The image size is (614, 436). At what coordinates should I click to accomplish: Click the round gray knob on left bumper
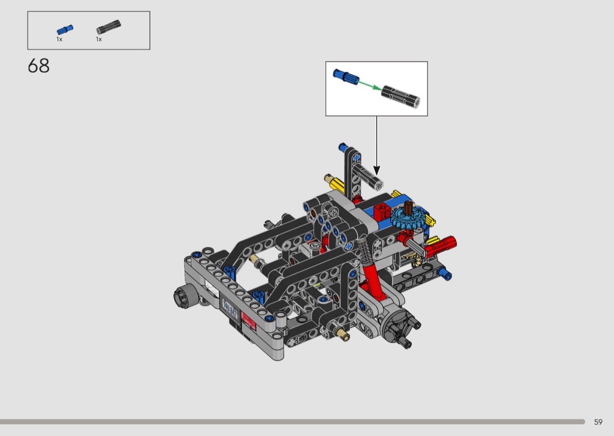(182, 296)
